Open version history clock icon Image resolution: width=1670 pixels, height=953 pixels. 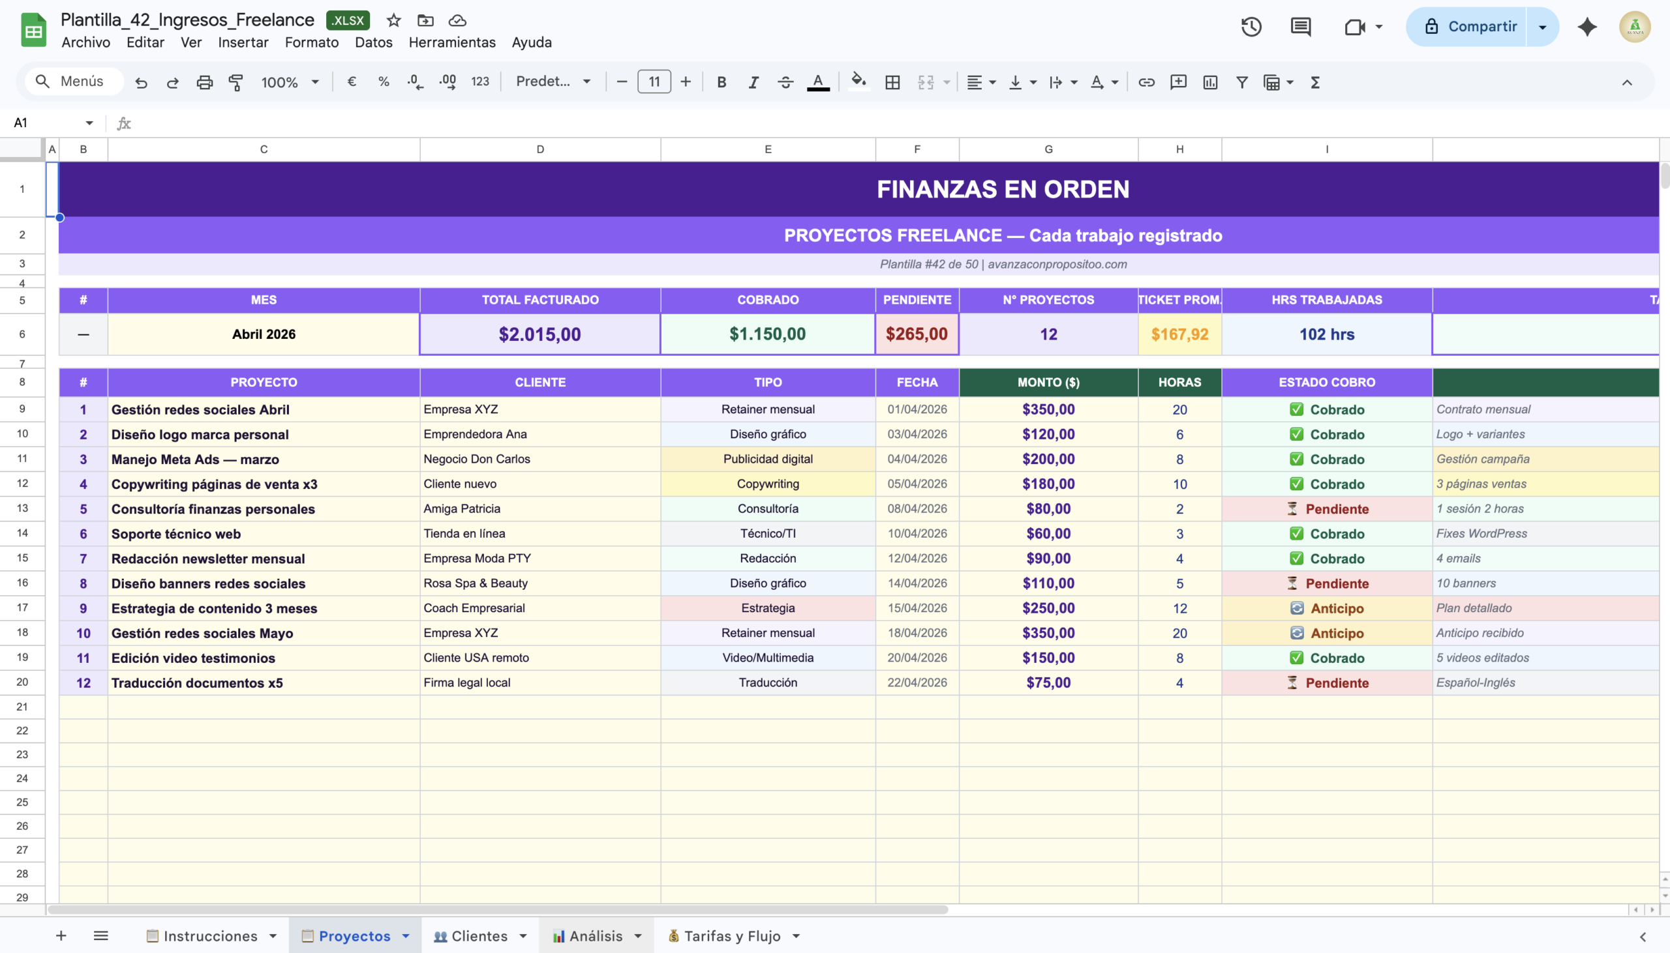pos(1251,27)
